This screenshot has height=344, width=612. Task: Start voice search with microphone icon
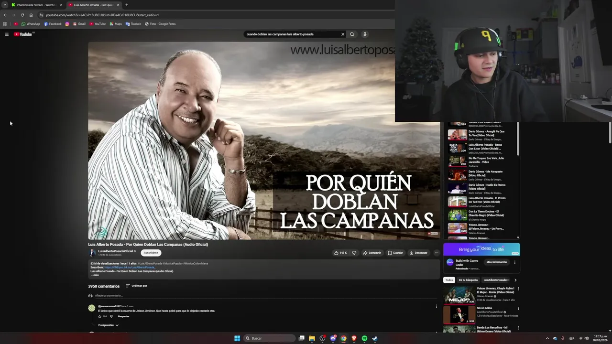(x=364, y=34)
